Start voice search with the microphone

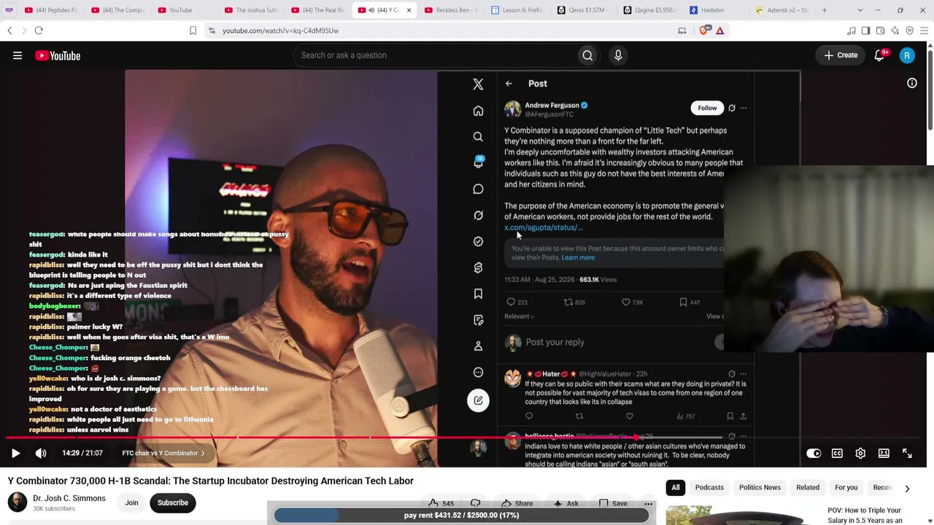pyautogui.click(x=618, y=55)
